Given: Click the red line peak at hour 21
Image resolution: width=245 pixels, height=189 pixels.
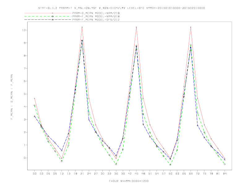Looking at the screenshot, I should coord(82,27).
